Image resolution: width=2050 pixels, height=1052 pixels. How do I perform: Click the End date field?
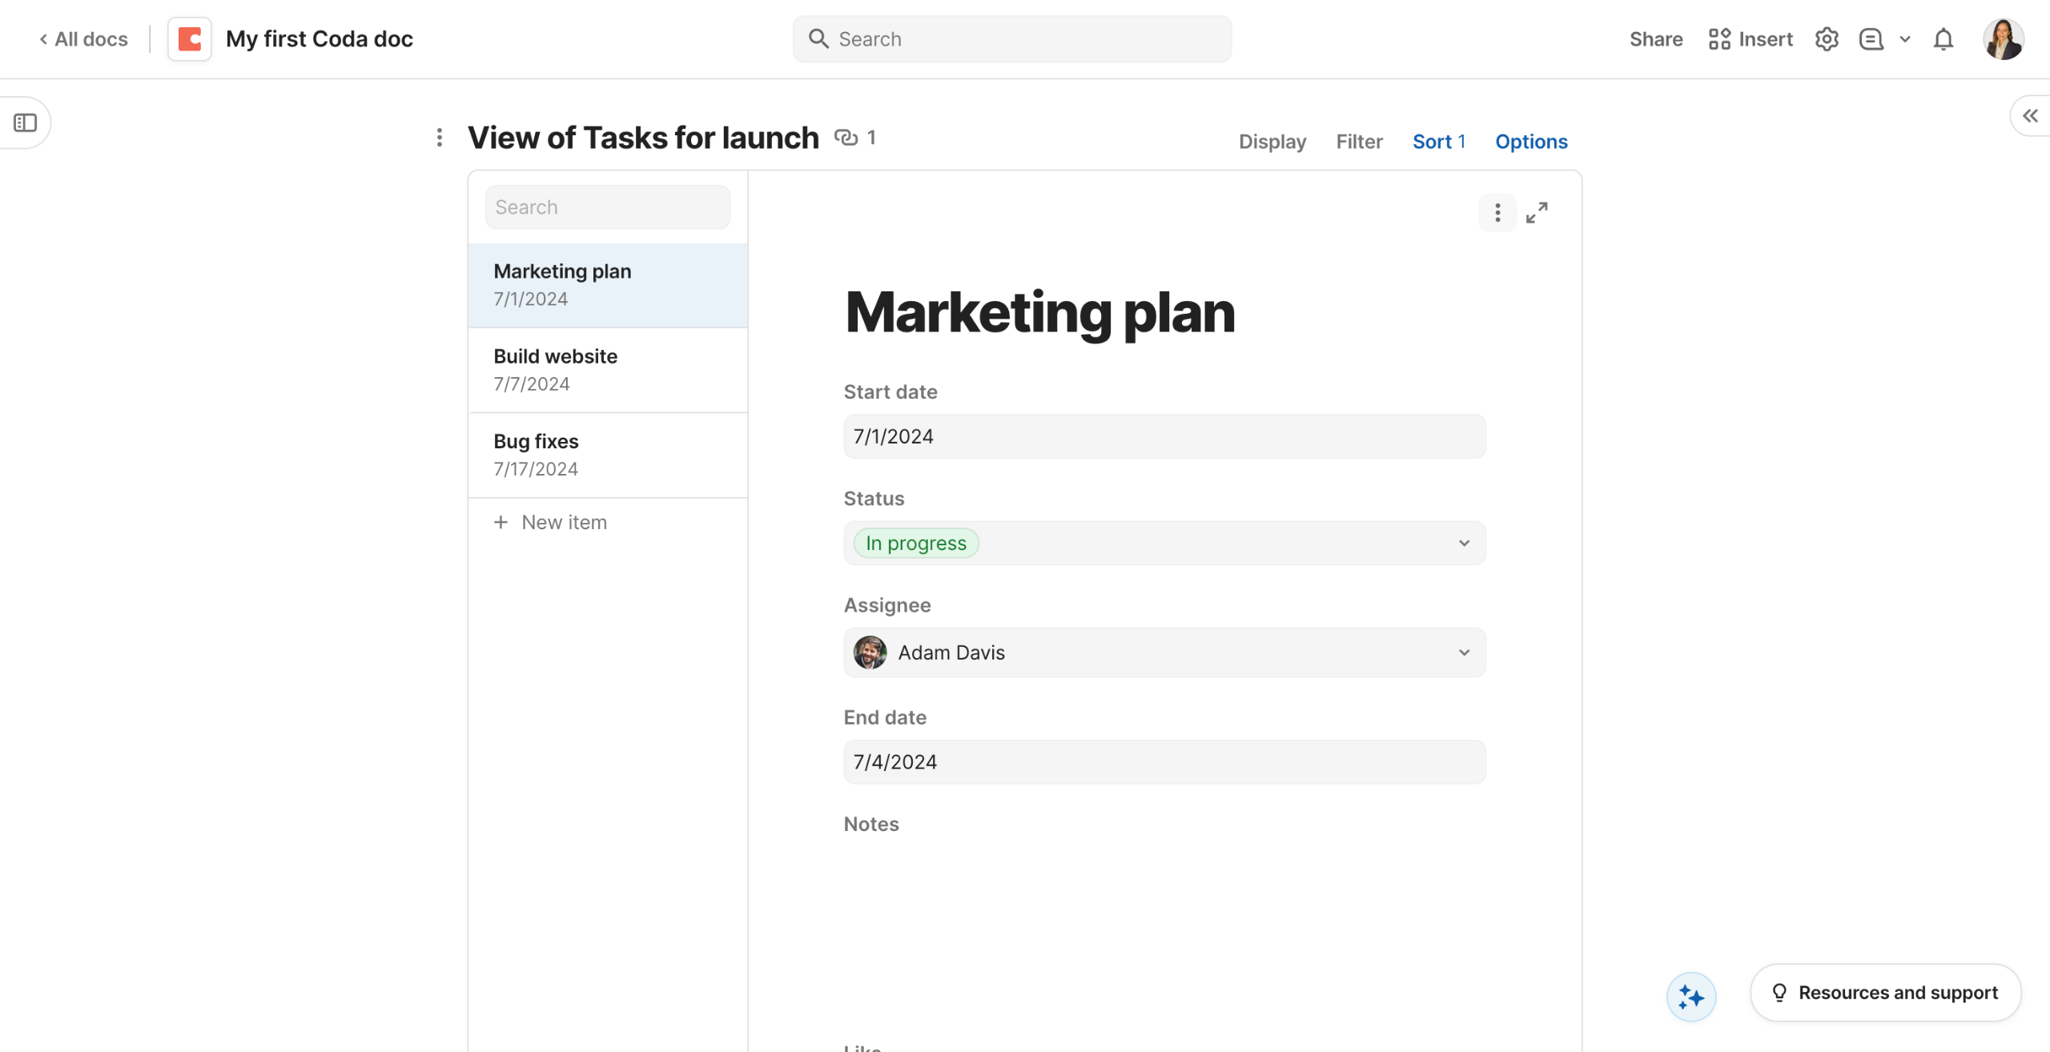tap(1164, 761)
